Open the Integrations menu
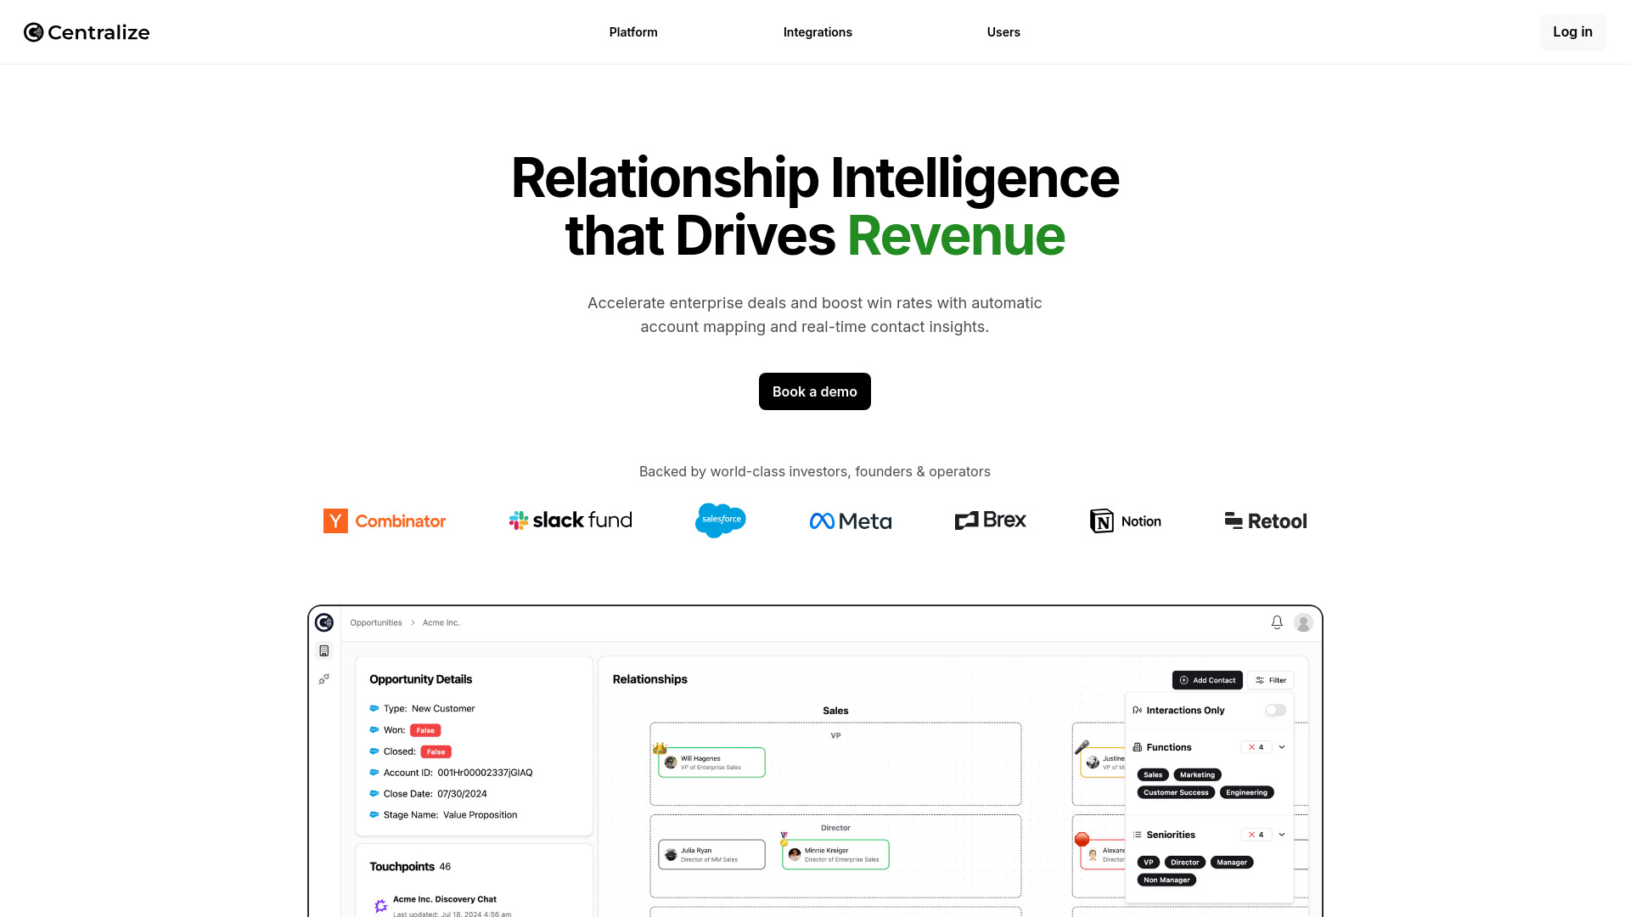Viewport: 1630px width, 917px height. [x=818, y=31]
